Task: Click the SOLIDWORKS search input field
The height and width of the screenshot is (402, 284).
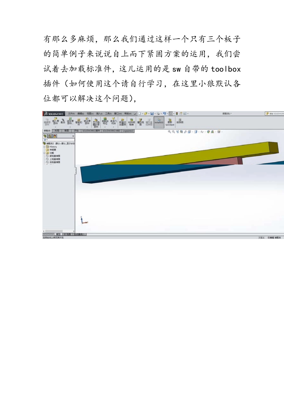Action: point(275,114)
